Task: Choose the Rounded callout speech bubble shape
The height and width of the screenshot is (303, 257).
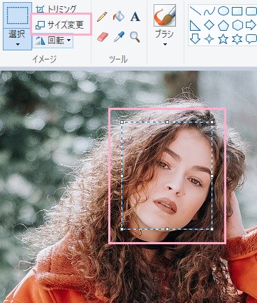Action: point(251,39)
